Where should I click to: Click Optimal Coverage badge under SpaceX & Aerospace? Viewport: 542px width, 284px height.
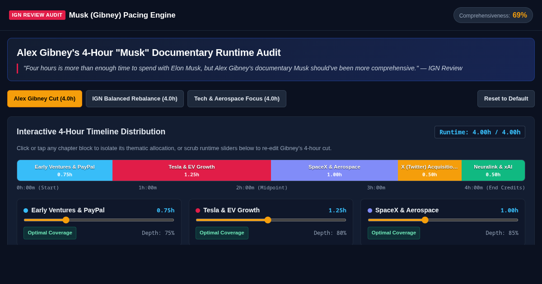[394, 233]
